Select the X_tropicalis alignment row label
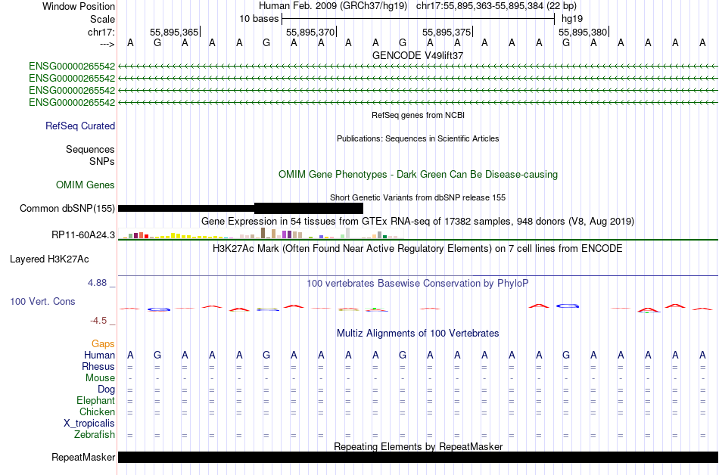The image size is (719, 475). coord(89,424)
